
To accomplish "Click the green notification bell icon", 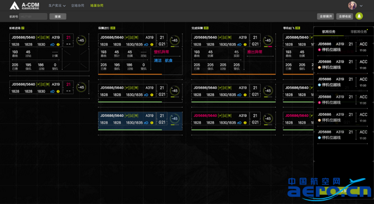I will coord(359,16).
